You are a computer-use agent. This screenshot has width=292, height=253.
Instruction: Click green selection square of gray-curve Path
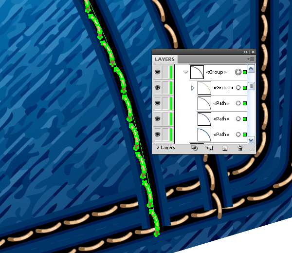pos(245,103)
